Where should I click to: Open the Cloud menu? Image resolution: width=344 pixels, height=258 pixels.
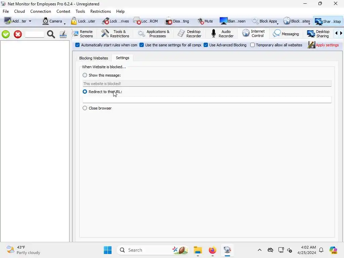[x=19, y=11]
